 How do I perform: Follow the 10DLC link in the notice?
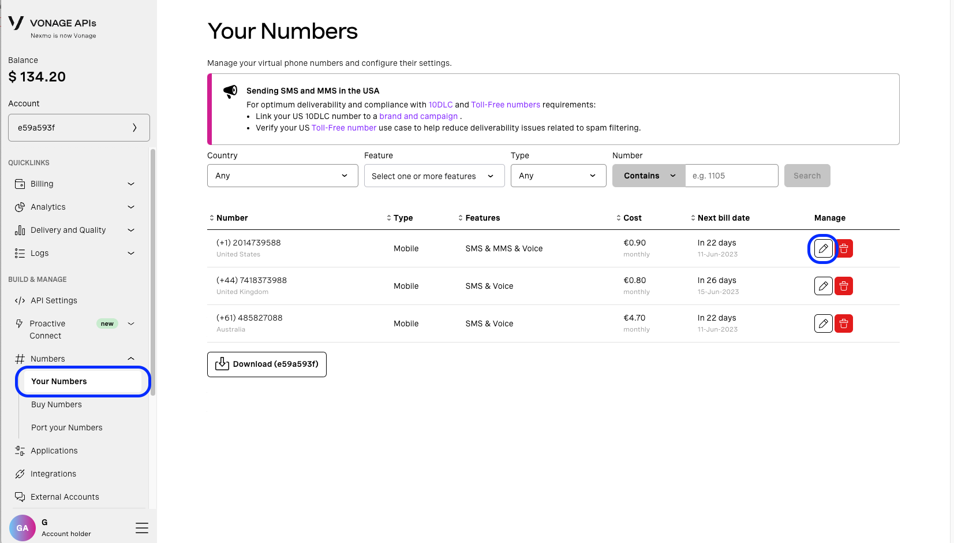click(x=440, y=105)
